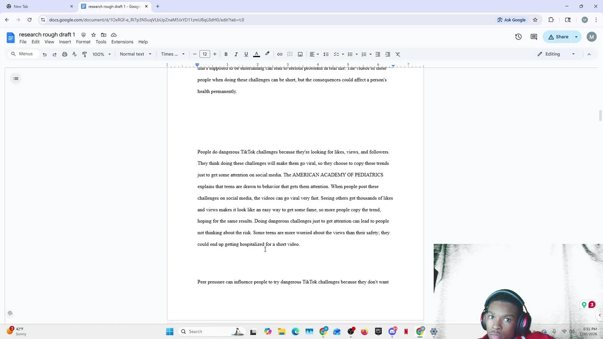Check the cloud document status icon
The height and width of the screenshot is (339, 603).
tap(114, 35)
